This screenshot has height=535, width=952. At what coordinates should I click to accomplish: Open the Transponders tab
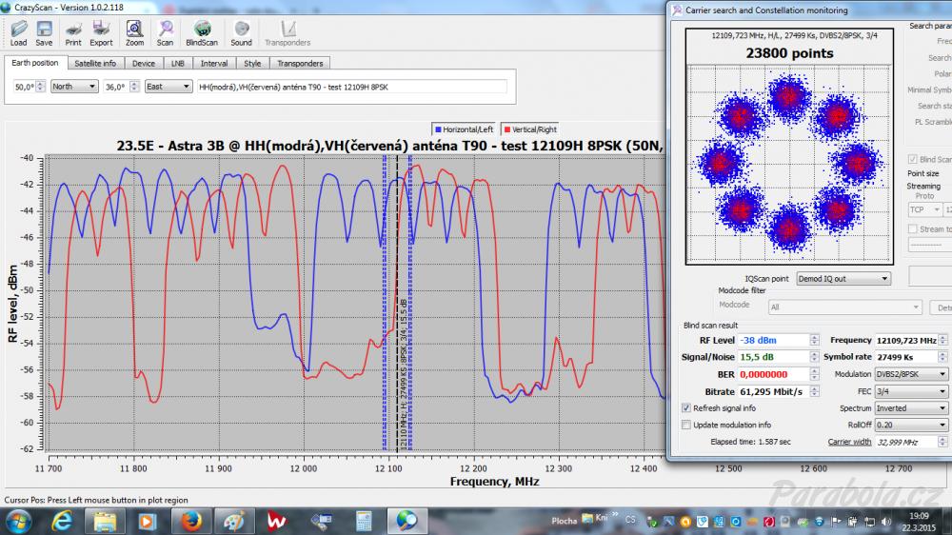pyautogui.click(x=300, y=63)
